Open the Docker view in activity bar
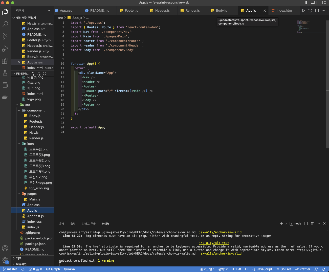This screenshot has height=272, width=329. 5,97
